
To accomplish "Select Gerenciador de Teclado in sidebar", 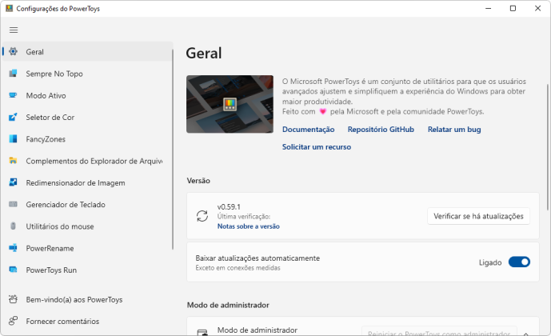I will 87,204.
